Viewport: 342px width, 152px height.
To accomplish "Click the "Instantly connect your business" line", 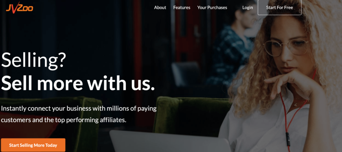I will click(x=79, y=109).
